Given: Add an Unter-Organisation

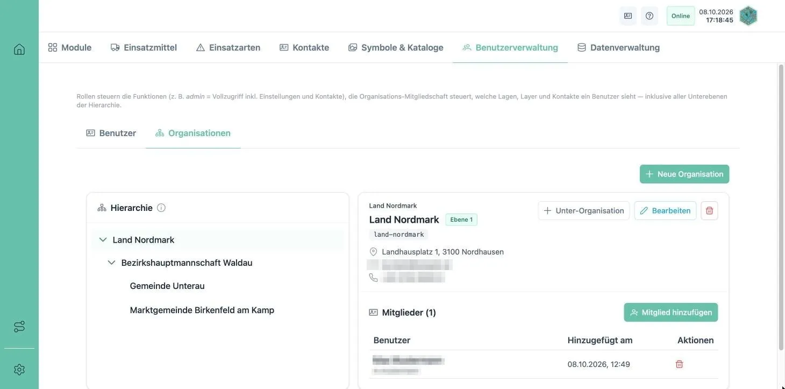Looking at the screenshot, I should click(x=584, y=210).
